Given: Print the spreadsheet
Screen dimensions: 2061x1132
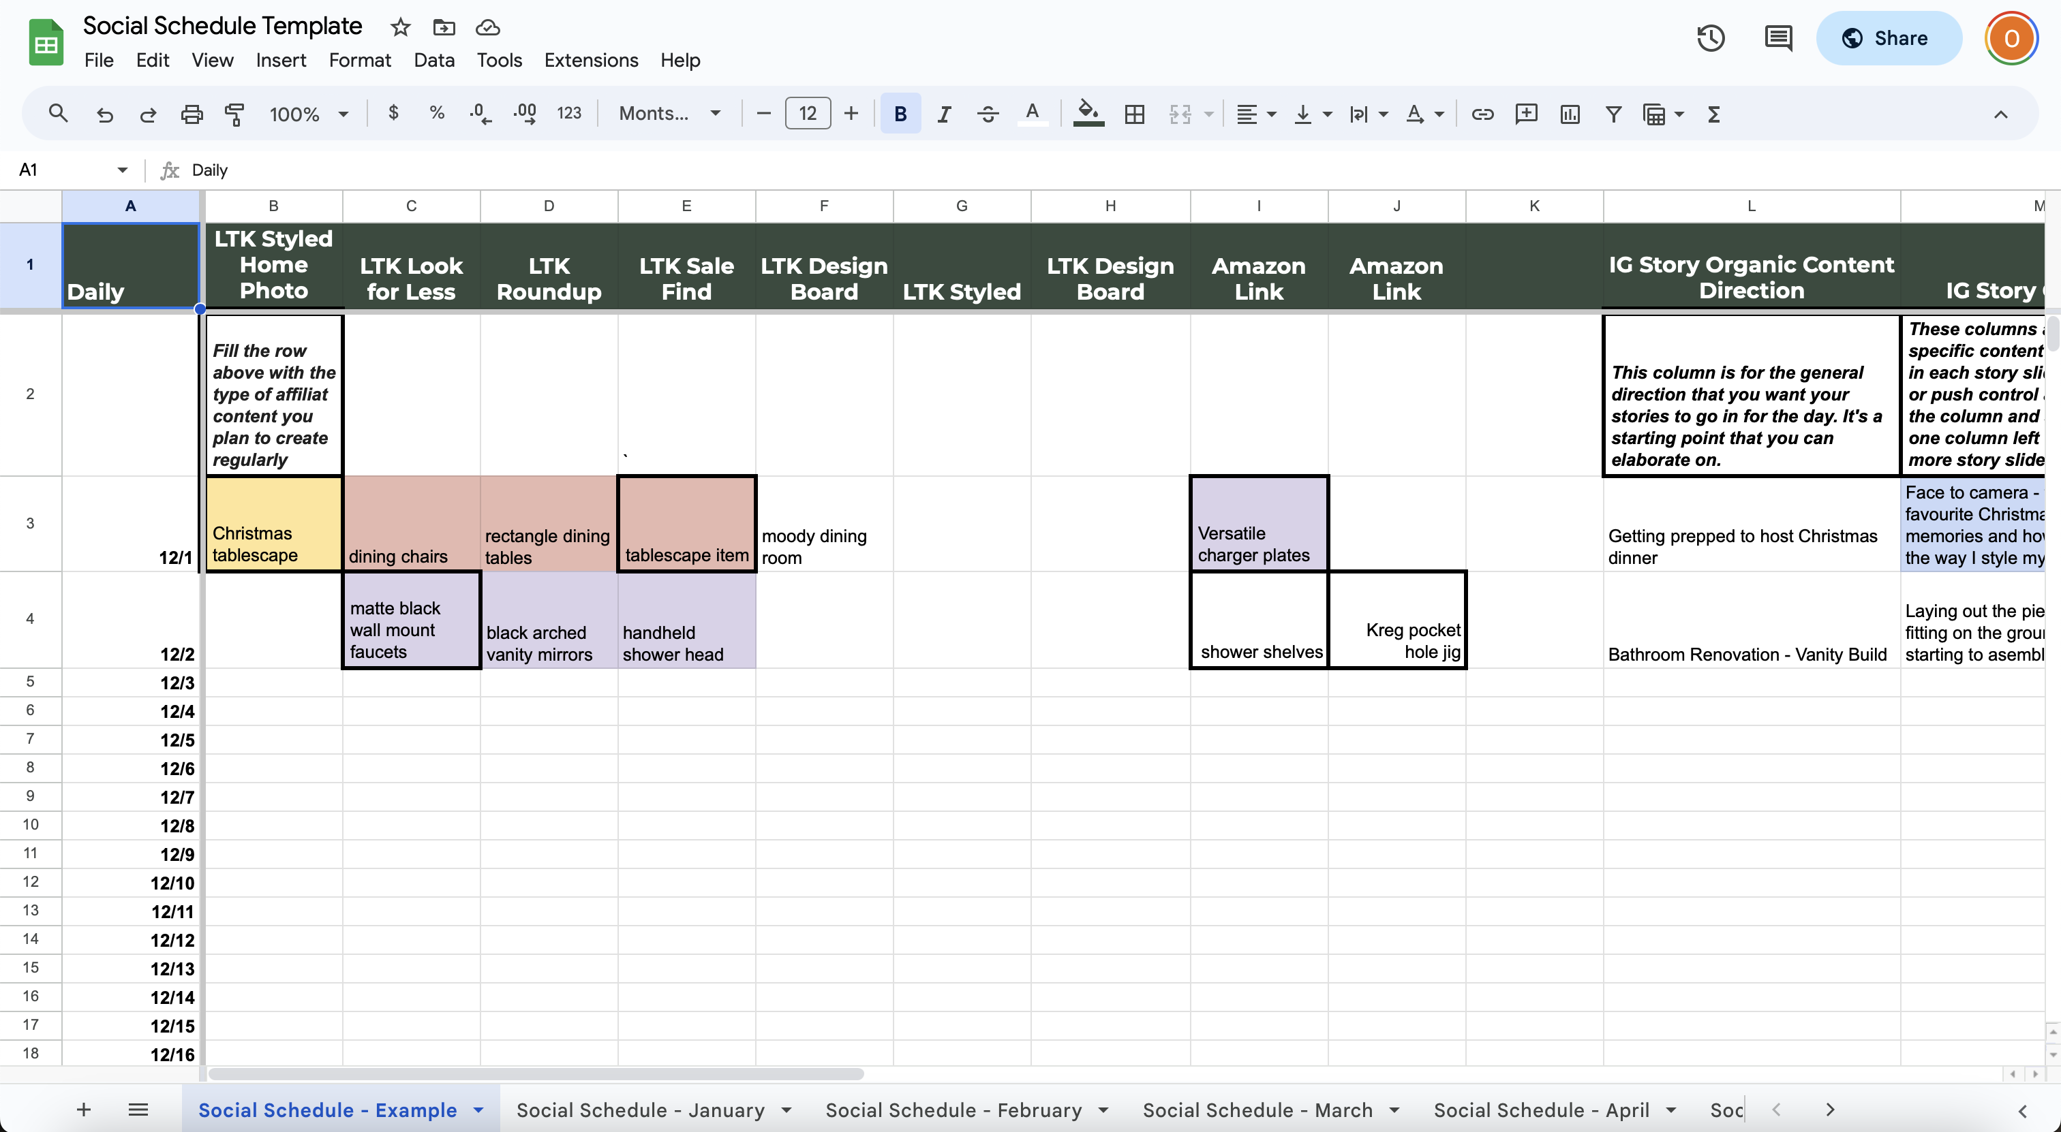Looking at the screenshot, I should [192, 114].
